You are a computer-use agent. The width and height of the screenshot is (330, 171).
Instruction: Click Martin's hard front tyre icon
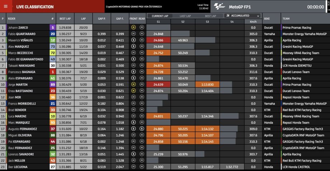click(x=133, y=84)
